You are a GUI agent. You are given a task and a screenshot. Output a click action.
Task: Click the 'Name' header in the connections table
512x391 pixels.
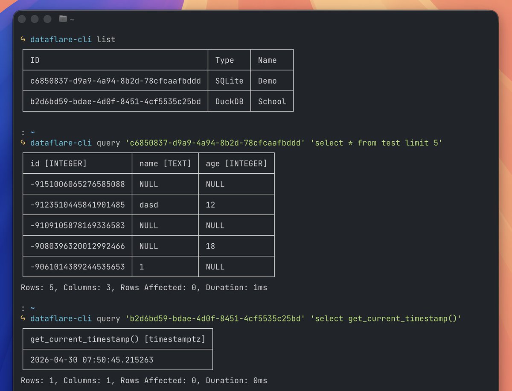(272, 60)
